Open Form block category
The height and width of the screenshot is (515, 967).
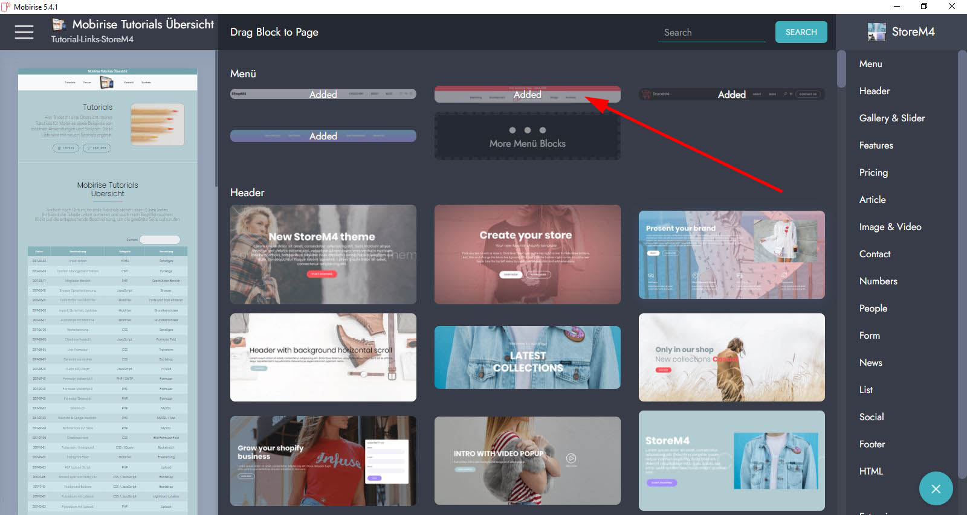click(870, 336)
